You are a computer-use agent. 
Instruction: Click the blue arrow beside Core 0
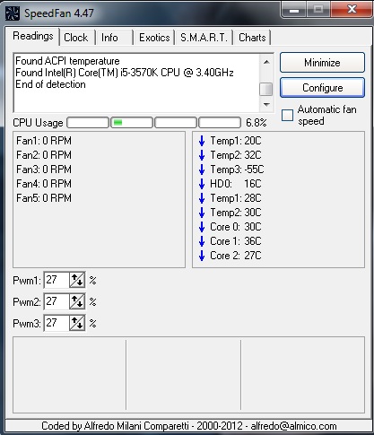point(202,227)
